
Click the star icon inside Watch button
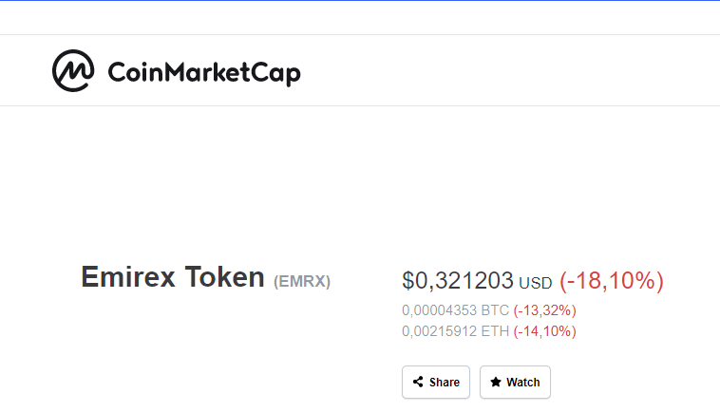pos(496,383)
